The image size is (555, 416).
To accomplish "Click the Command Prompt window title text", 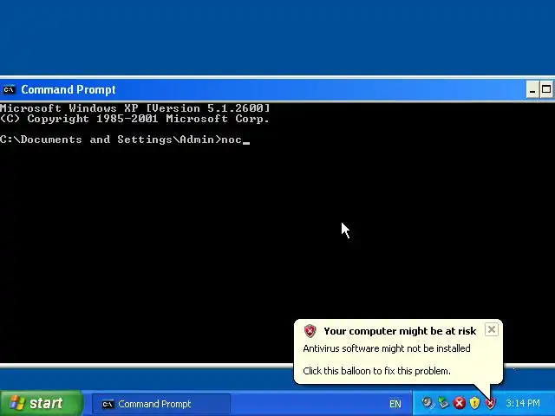I will point(69,90).
